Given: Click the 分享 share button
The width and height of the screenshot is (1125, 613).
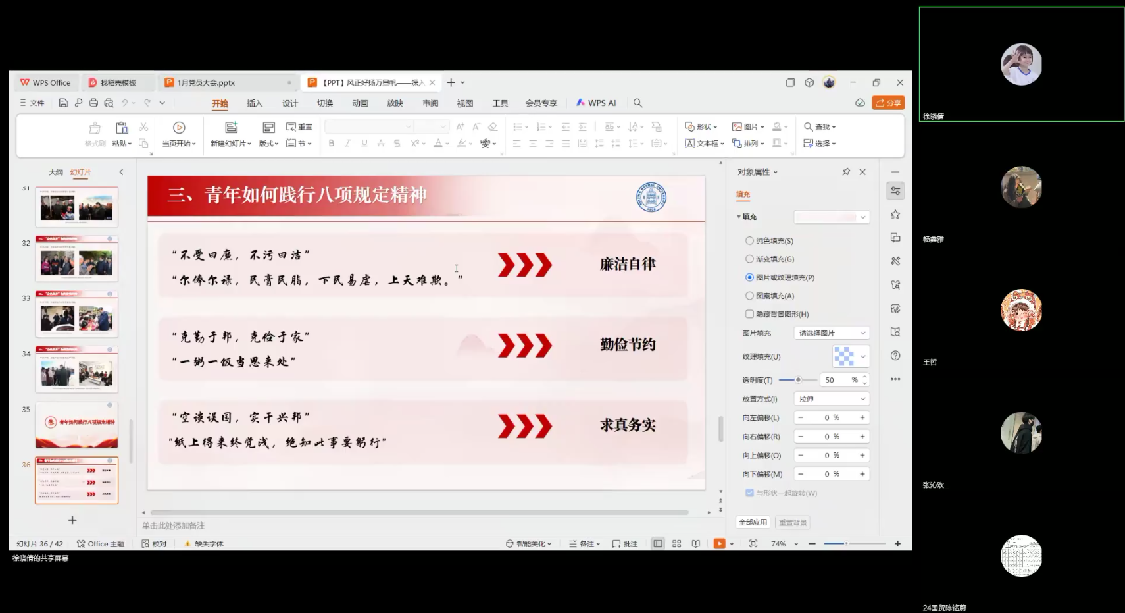Looking at the screenshot, I should (x=888, y=103).
